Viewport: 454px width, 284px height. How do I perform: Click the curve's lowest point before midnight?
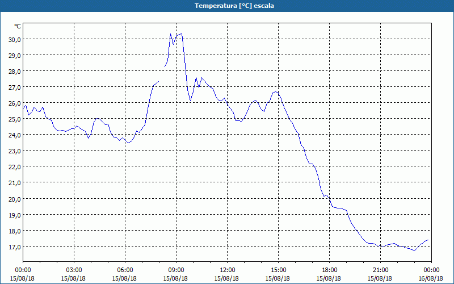click(x=414, y=250)
